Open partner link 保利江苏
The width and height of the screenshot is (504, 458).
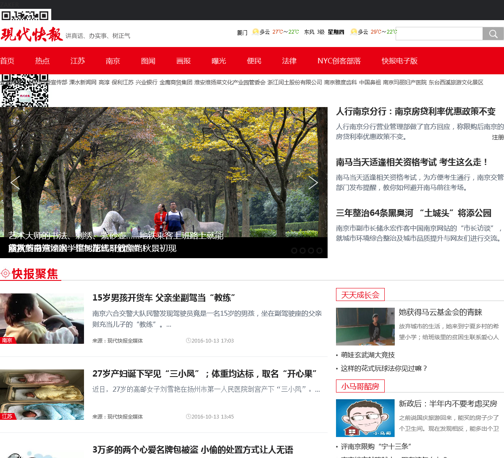click(x=123, y=82)
